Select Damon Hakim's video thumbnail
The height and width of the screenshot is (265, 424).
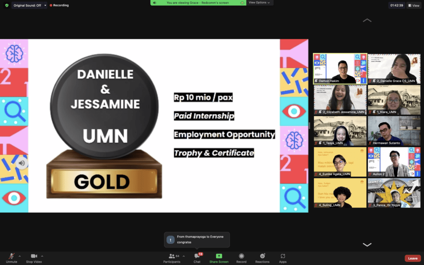(340, 69)
